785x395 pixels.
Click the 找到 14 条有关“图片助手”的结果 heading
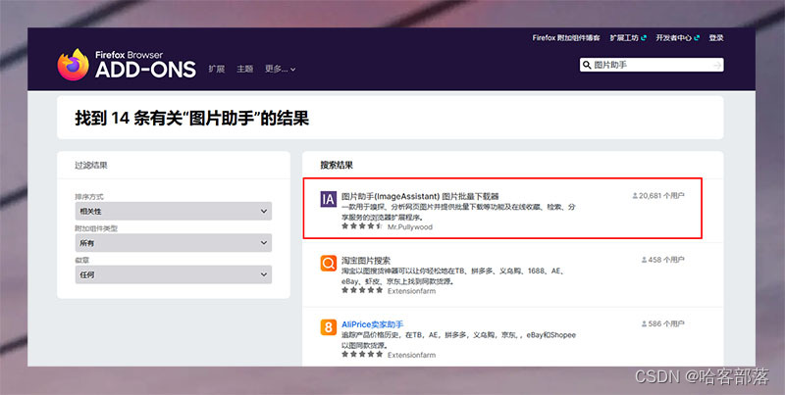pyautogui.click(x=191, y=119)
